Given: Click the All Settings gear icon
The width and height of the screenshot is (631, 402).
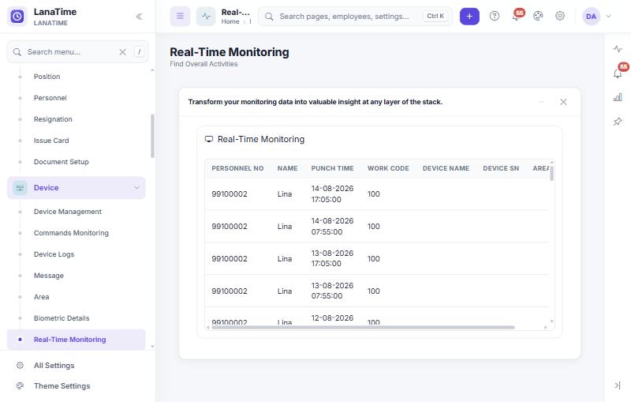Looking at the screenshot, I should 20,366.
